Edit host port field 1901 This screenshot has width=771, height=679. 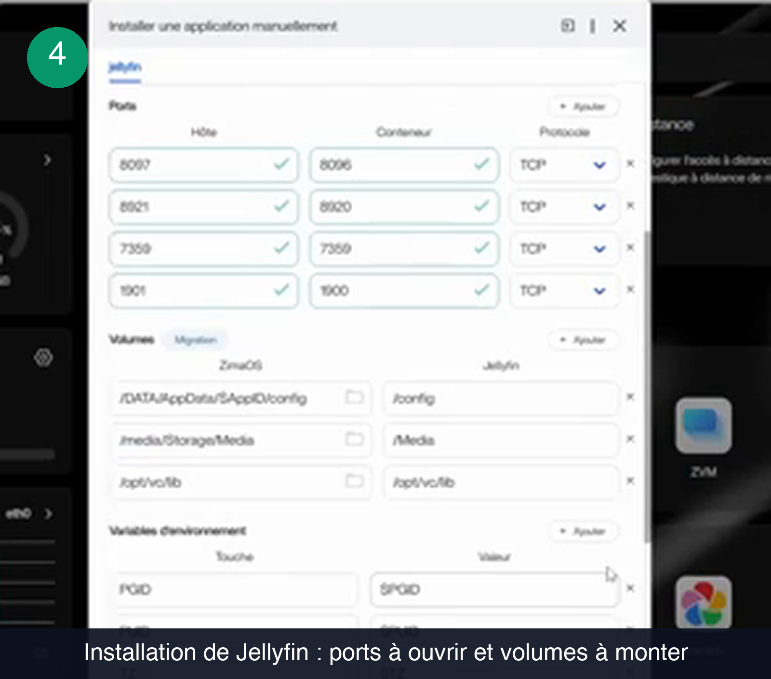(x=203, y=291)
